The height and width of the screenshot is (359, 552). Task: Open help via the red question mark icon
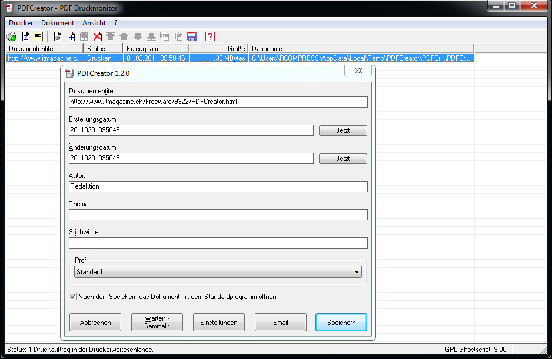click(x=210, y=36)
